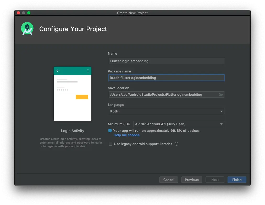Click the orange button inside the login mockup

(x=82, y=97)
